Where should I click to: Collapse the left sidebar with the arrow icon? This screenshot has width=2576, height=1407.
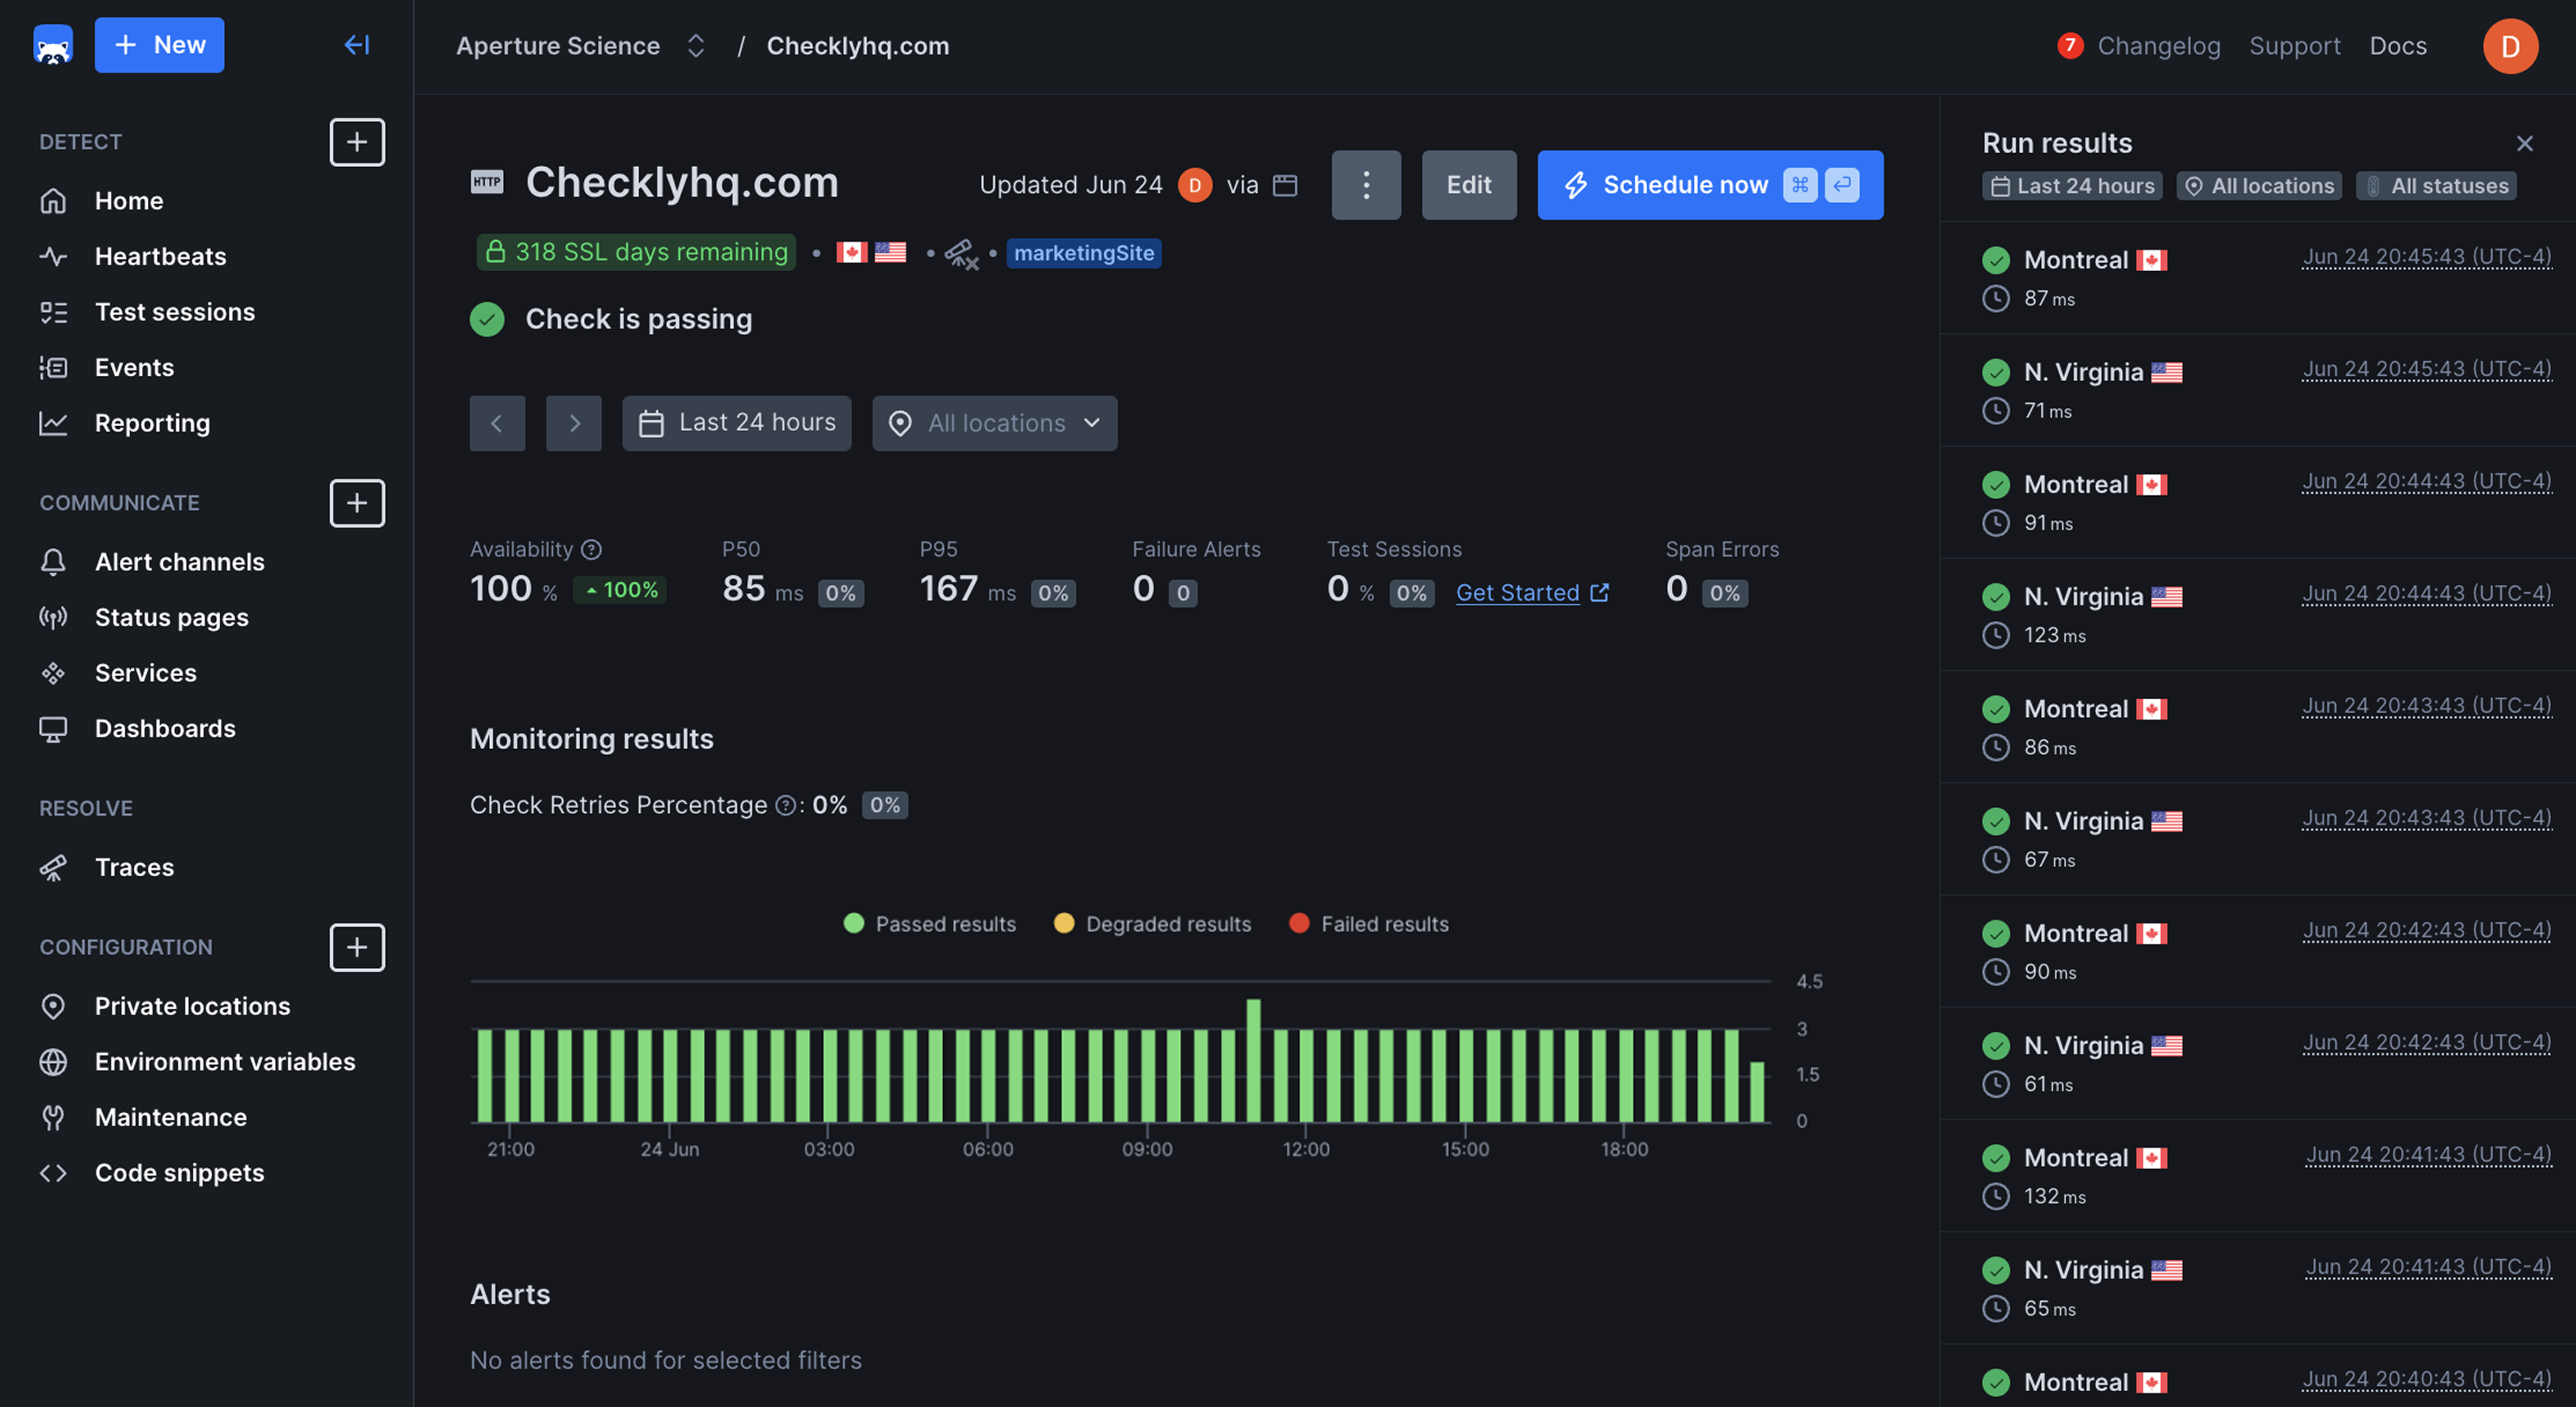[357, 45]
